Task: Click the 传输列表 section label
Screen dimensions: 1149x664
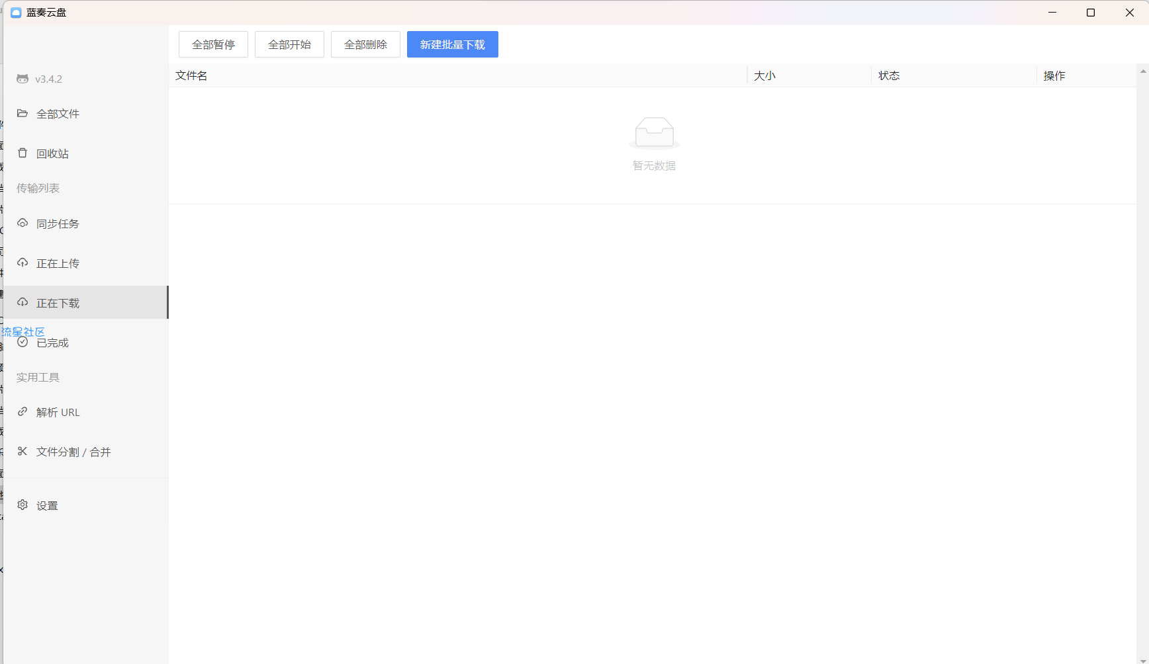Action: click(38, 188)
